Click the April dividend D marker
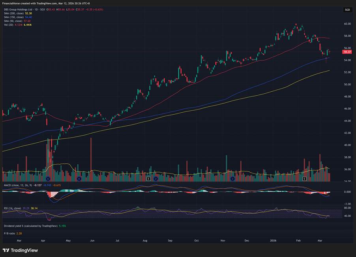The height and width of the screenshot is (257, 356). 48,179
